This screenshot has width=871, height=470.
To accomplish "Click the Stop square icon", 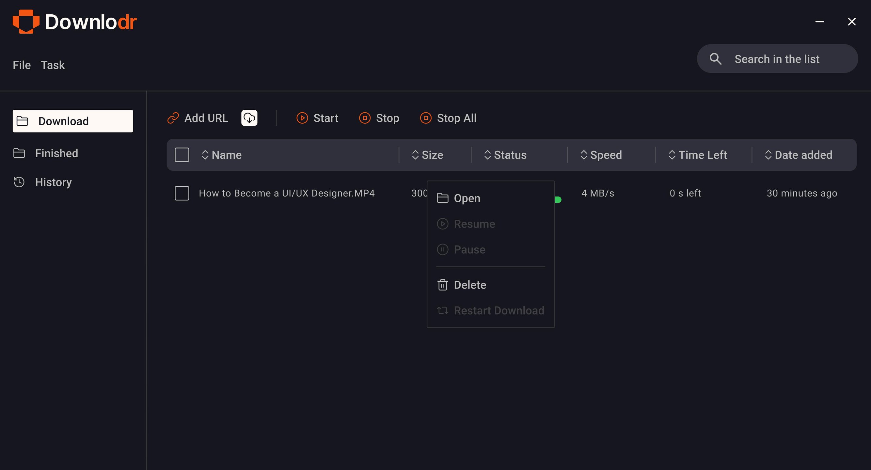I will pyautogui.click(x=364, y=118).
